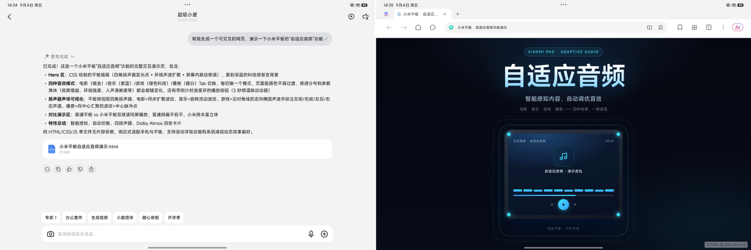Navigate back in the browser
Viewport: 751px width, 250px height.
pyautogui.click(x=389, y=27)
